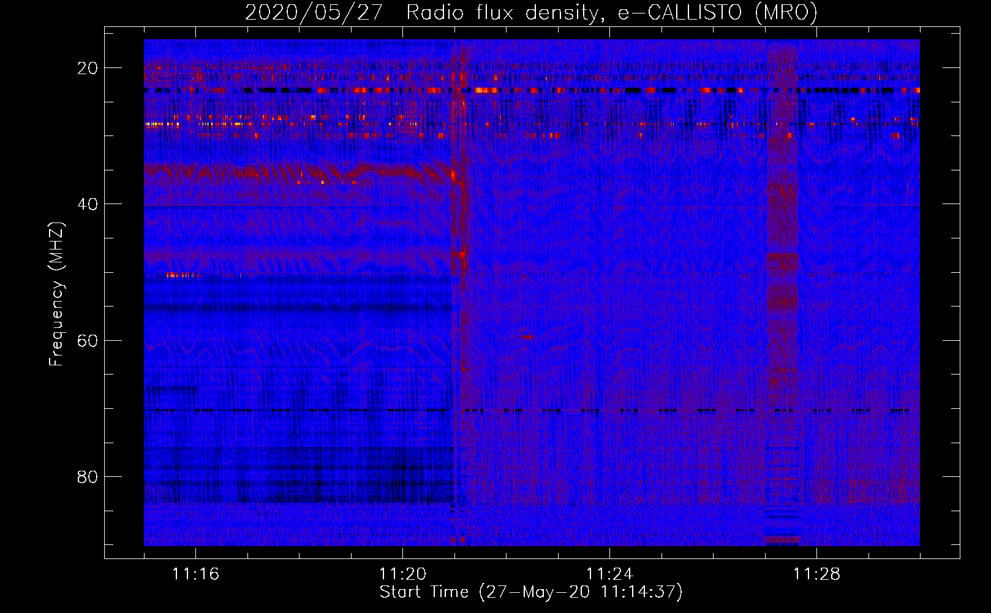Click the '11:20' time tick label
This screenshot has width=991, height=613.
402,574
